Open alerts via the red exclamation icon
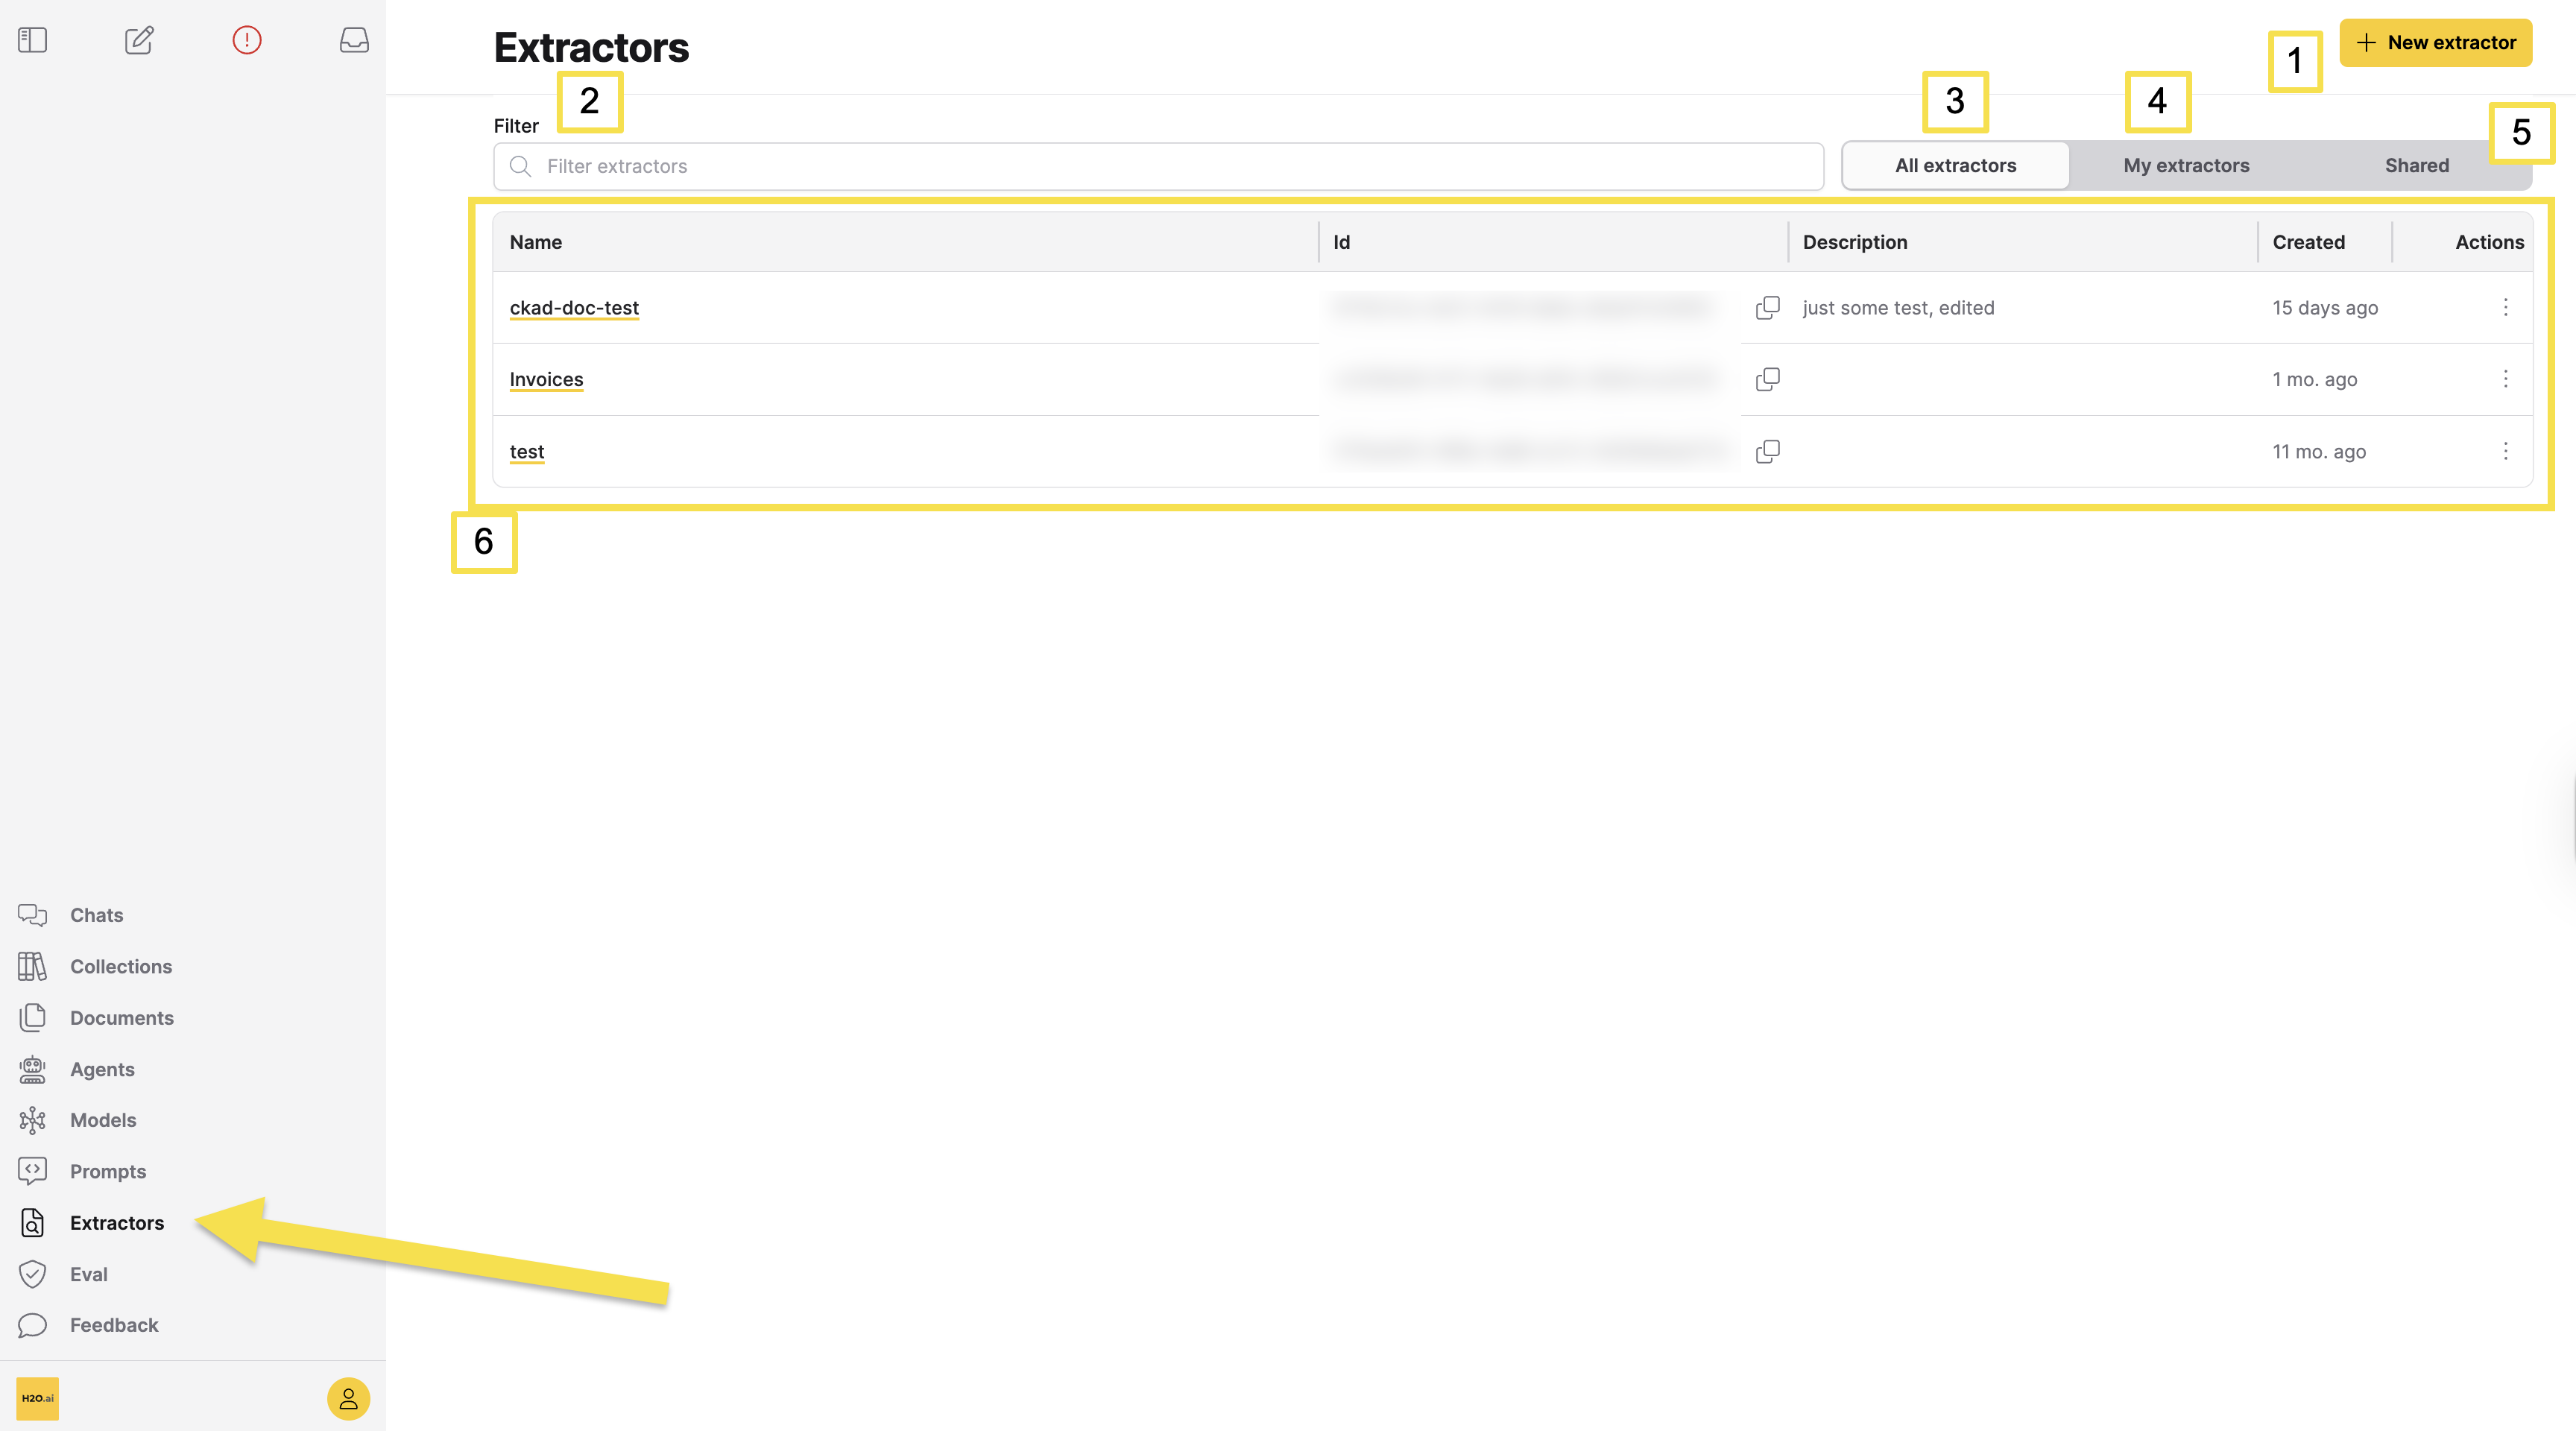Viewport: 2576px width, 1431px height. point(246,40)
